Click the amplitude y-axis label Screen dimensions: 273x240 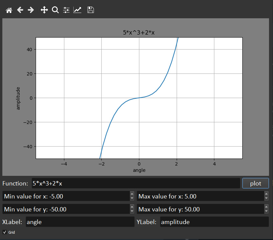[x=18, y=98]
